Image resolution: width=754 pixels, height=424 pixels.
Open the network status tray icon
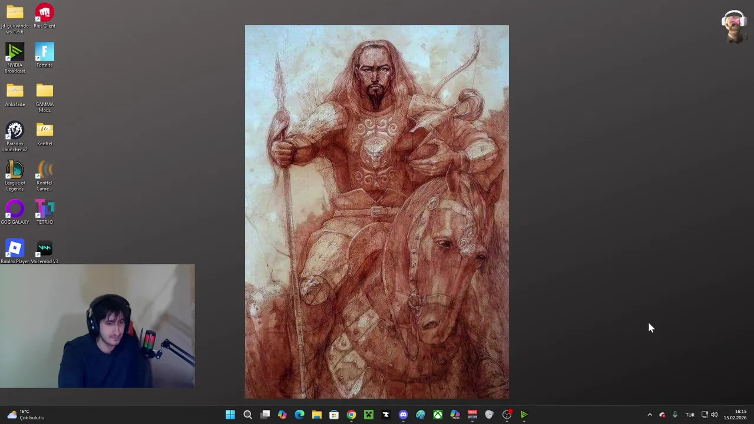(705, 415)
